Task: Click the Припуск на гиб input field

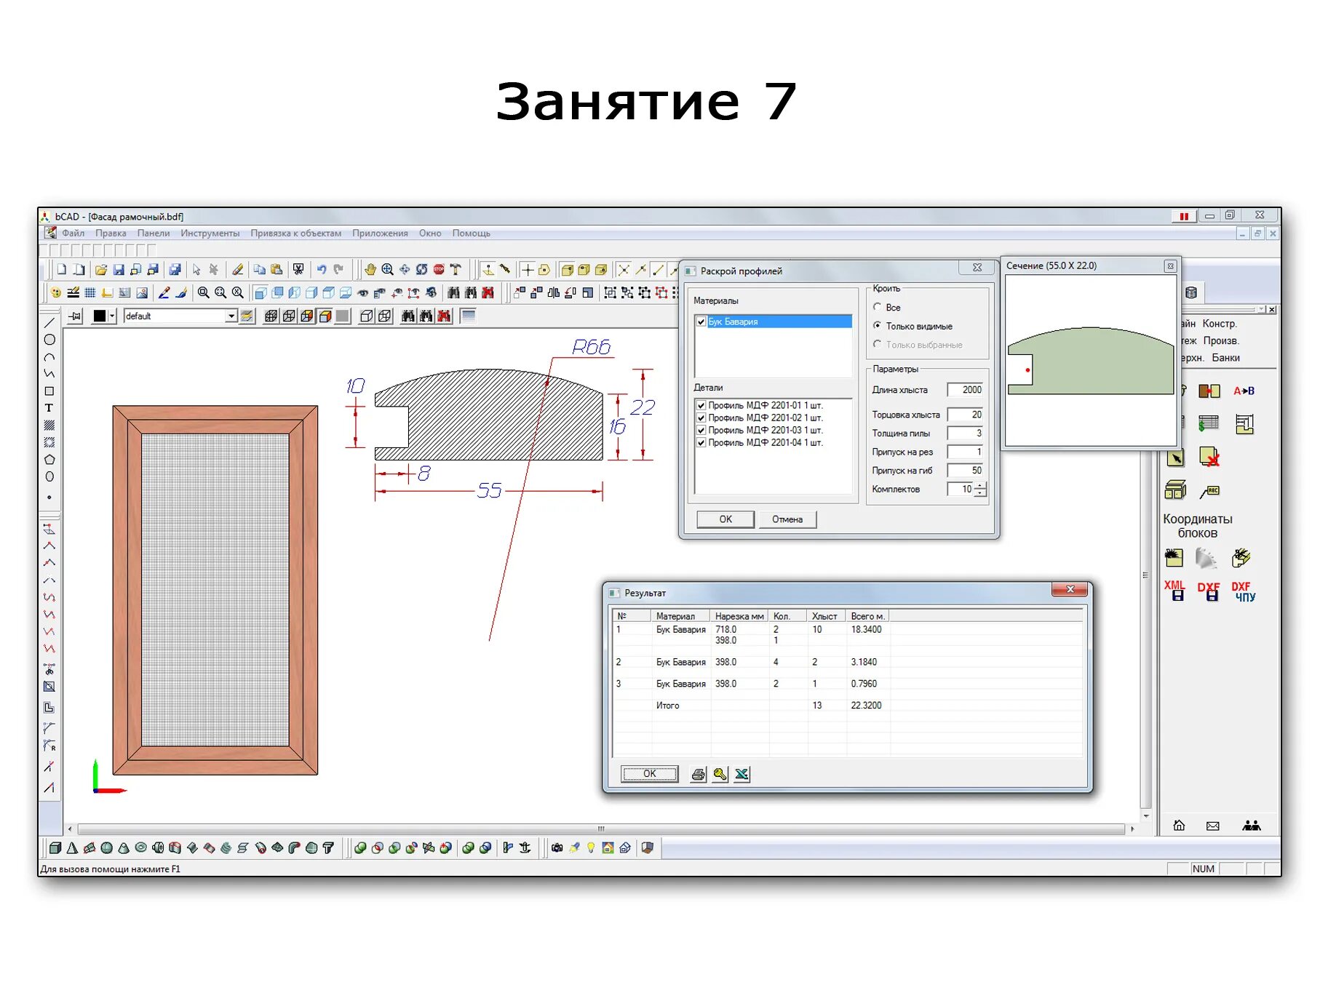Action: 965,471
